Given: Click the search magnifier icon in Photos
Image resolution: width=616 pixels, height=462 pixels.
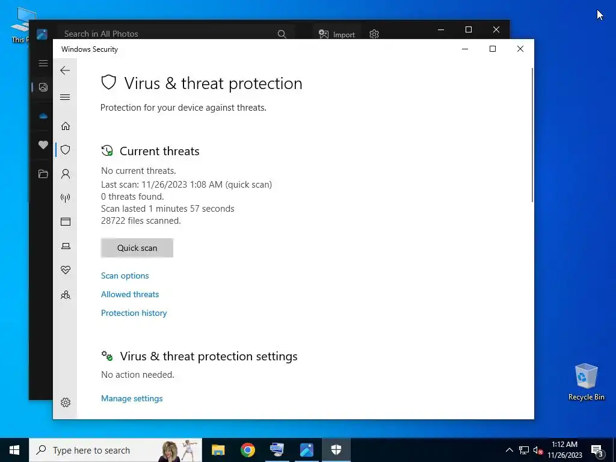Looking at the screenshot, I should [282, 34].
